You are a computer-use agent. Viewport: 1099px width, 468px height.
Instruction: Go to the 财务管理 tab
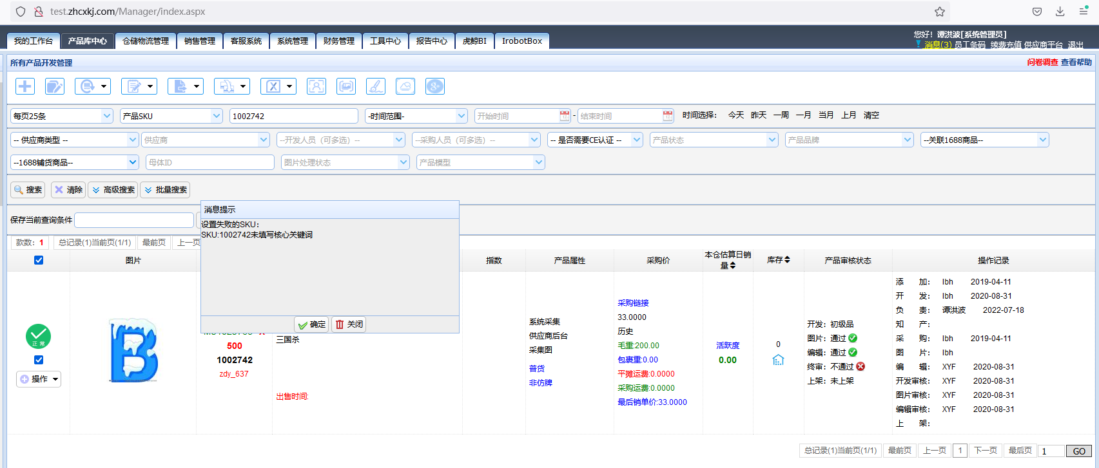click(x=339, y=41)
